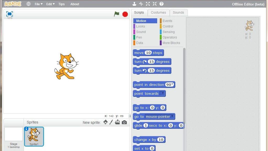Select the Motion block category
268x151 pixels.
[x=145, y=21]
